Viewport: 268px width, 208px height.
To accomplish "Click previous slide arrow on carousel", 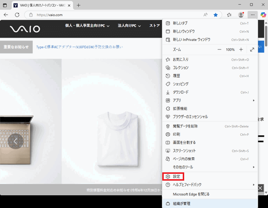I will click(x=16, y=141).
